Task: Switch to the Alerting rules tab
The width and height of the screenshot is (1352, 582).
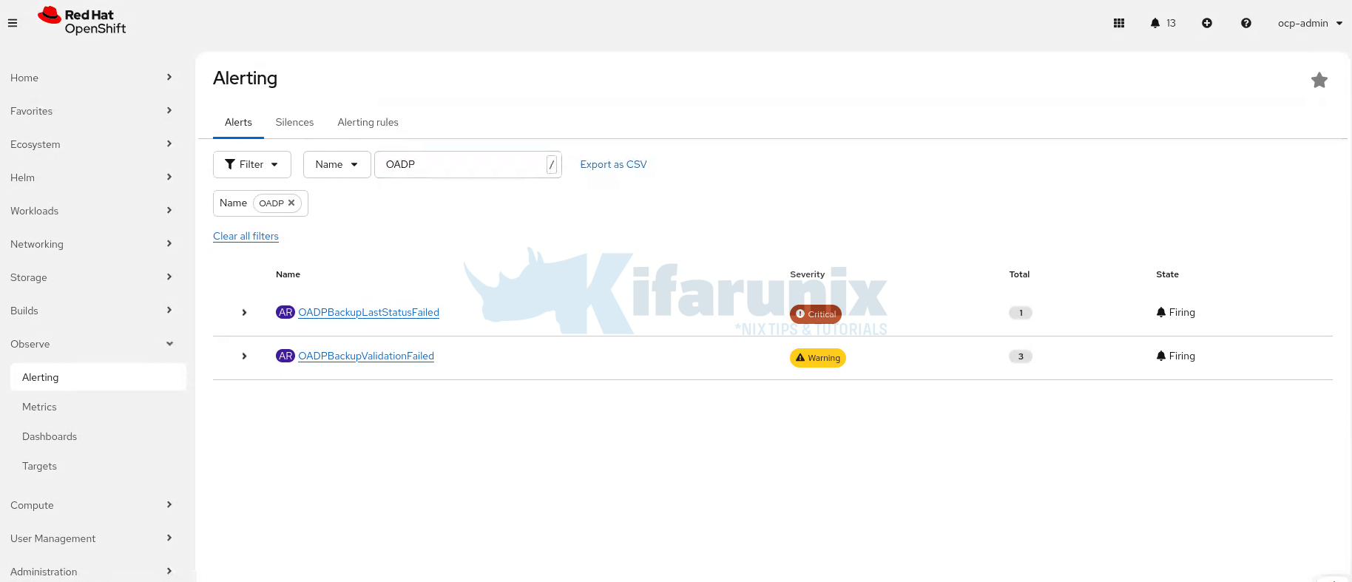Action: point(368,122)
